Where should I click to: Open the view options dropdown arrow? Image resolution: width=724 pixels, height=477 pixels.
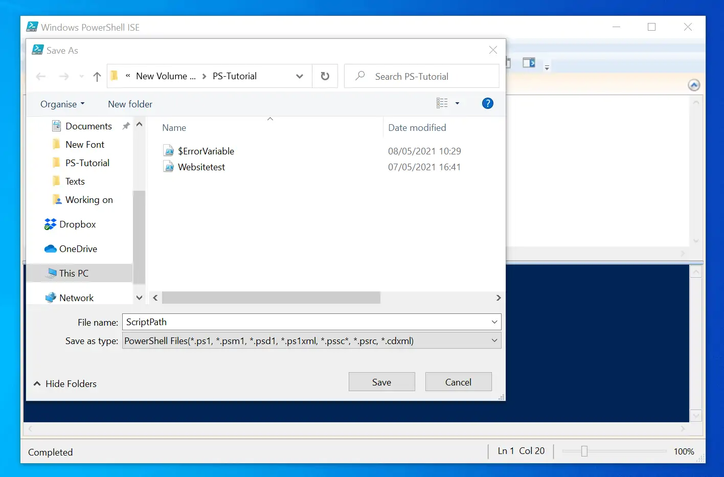coord(457,103)
